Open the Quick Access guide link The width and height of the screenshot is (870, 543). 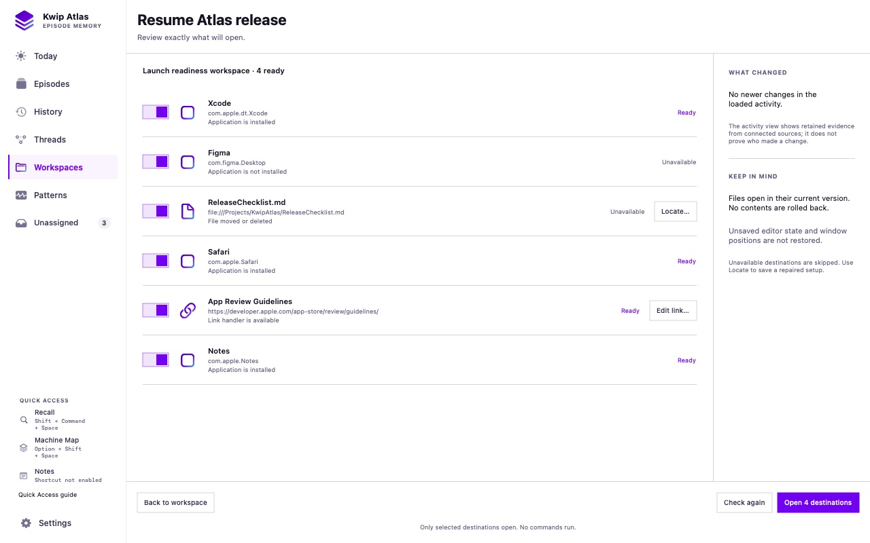pyautogui.click(x=48, y=495)
